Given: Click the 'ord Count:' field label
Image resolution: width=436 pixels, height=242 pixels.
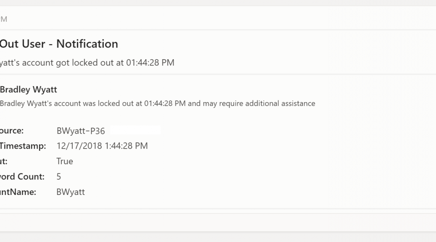Looking at the screenshot, I should click(22, 176).
